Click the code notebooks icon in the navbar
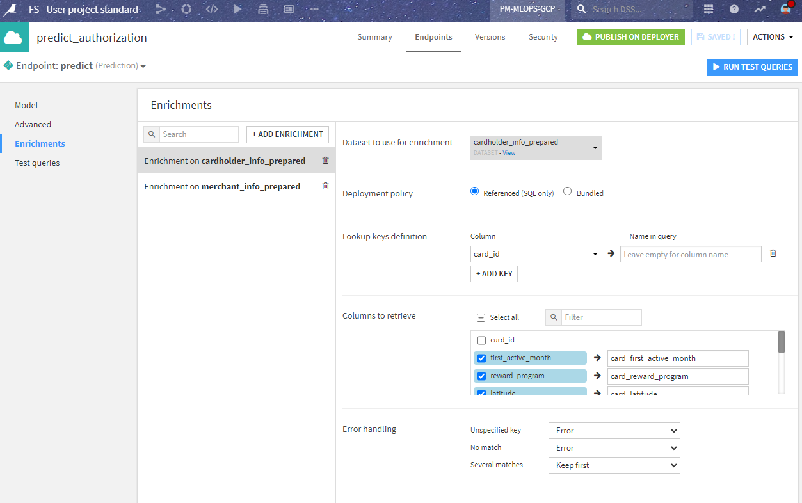This screenshot has height=503, width=802. (x=212, y=9)
